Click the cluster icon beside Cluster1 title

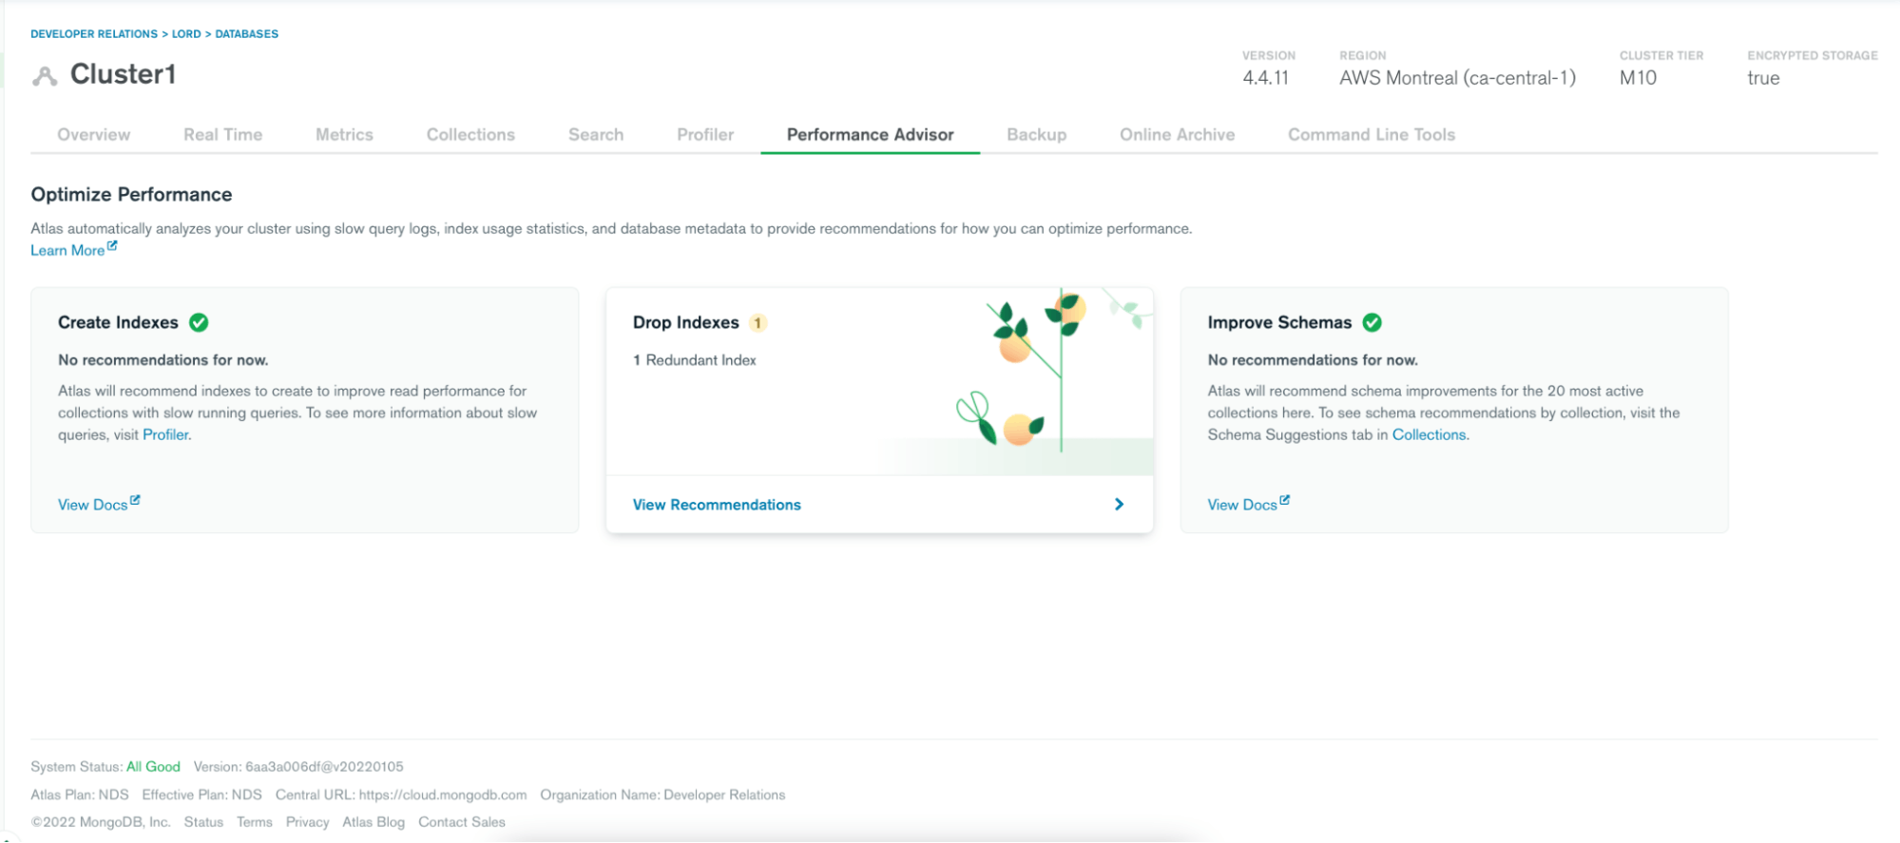[x=45, y=76]
